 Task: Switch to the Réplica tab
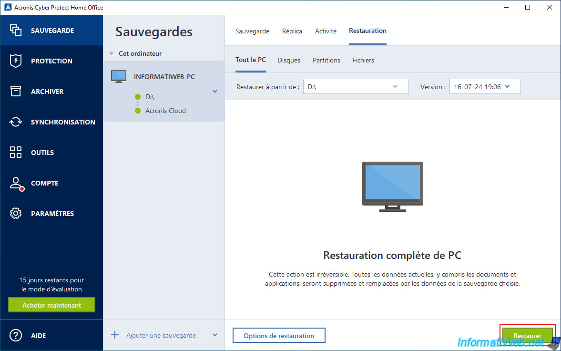(292, 31)
